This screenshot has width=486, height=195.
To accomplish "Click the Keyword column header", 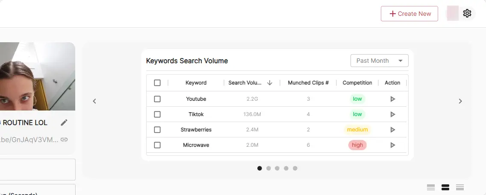I will (x=196, y=83).
